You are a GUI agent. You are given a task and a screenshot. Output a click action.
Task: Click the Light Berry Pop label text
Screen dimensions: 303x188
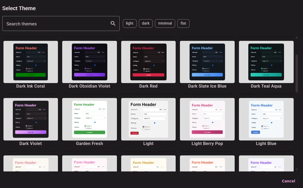click(207, 144)
